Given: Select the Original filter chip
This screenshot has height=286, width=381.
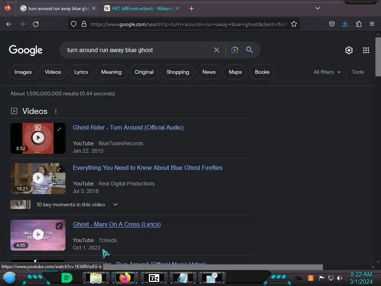Looking at the screenshot, I should point(144,72).
